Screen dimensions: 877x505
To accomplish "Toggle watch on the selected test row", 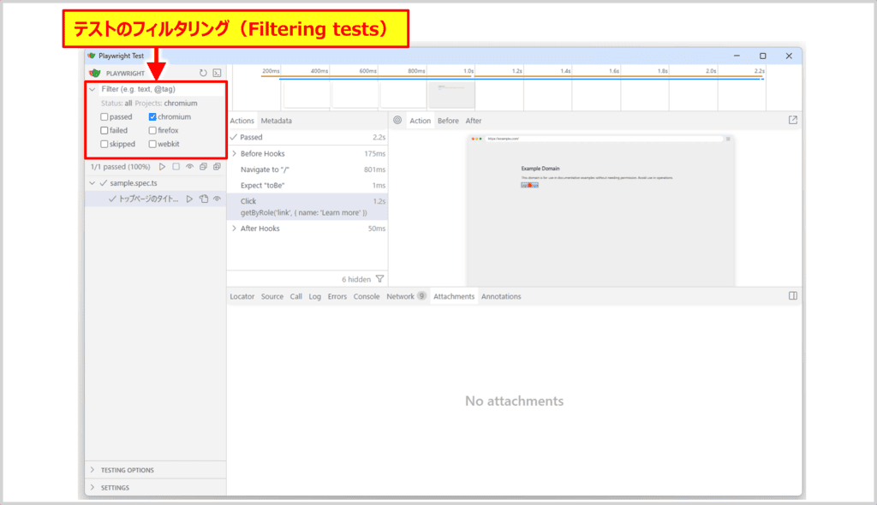I will pyautogui.click(x=217, y=199).
